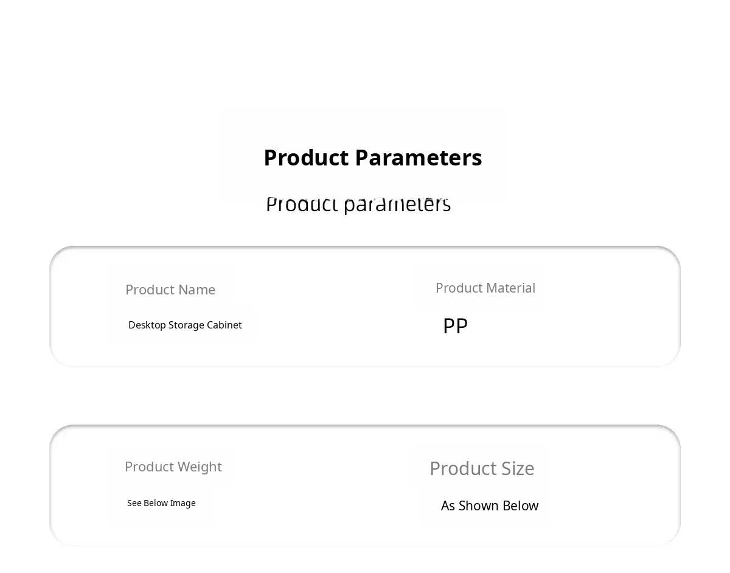730x573 pixels.
Task: Click the word Desktop in product name
Action: coord(147,325)
